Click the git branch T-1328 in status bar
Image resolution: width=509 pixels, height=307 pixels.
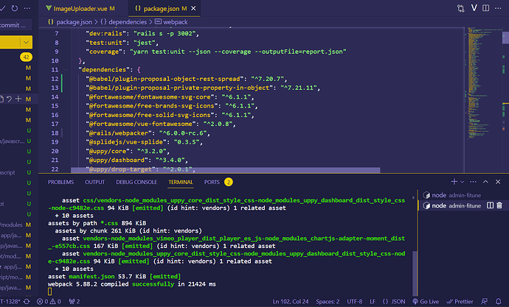point(10,302)
